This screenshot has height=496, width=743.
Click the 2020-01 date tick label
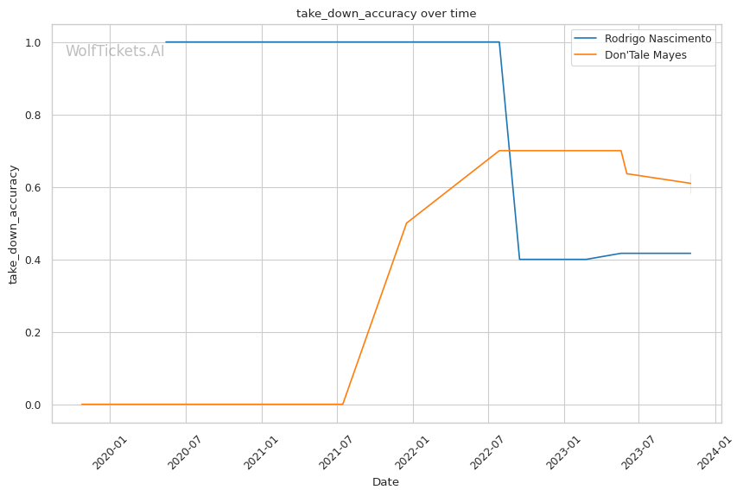[x=110, y=449]
